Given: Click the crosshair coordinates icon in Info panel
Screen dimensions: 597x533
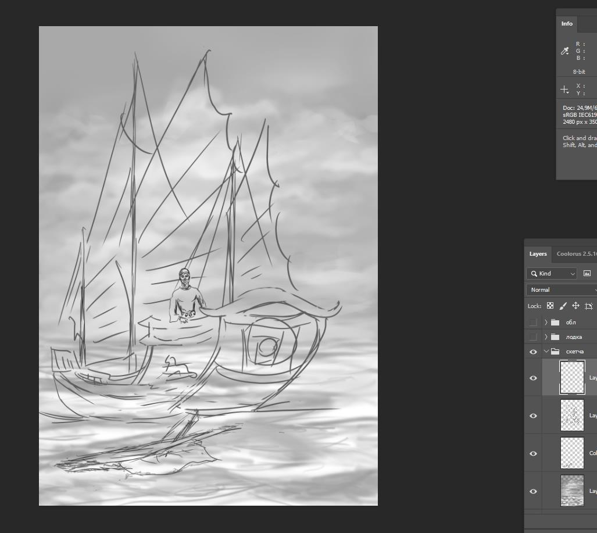Looking at the screenshot, I should (564, 90).
